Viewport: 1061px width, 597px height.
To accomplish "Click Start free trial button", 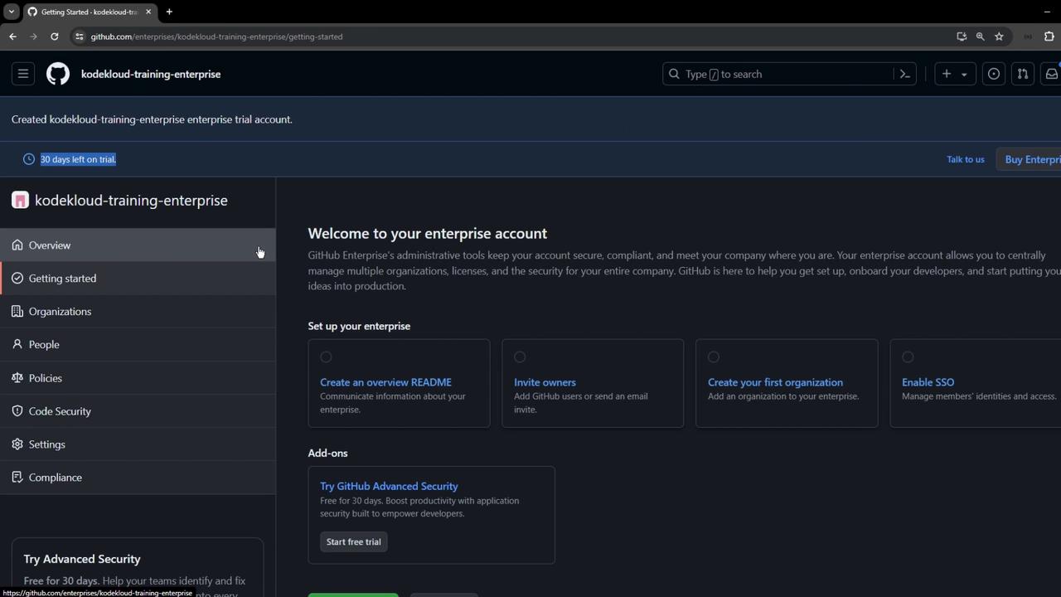I will pyautogui.click(x=354, y=542).
